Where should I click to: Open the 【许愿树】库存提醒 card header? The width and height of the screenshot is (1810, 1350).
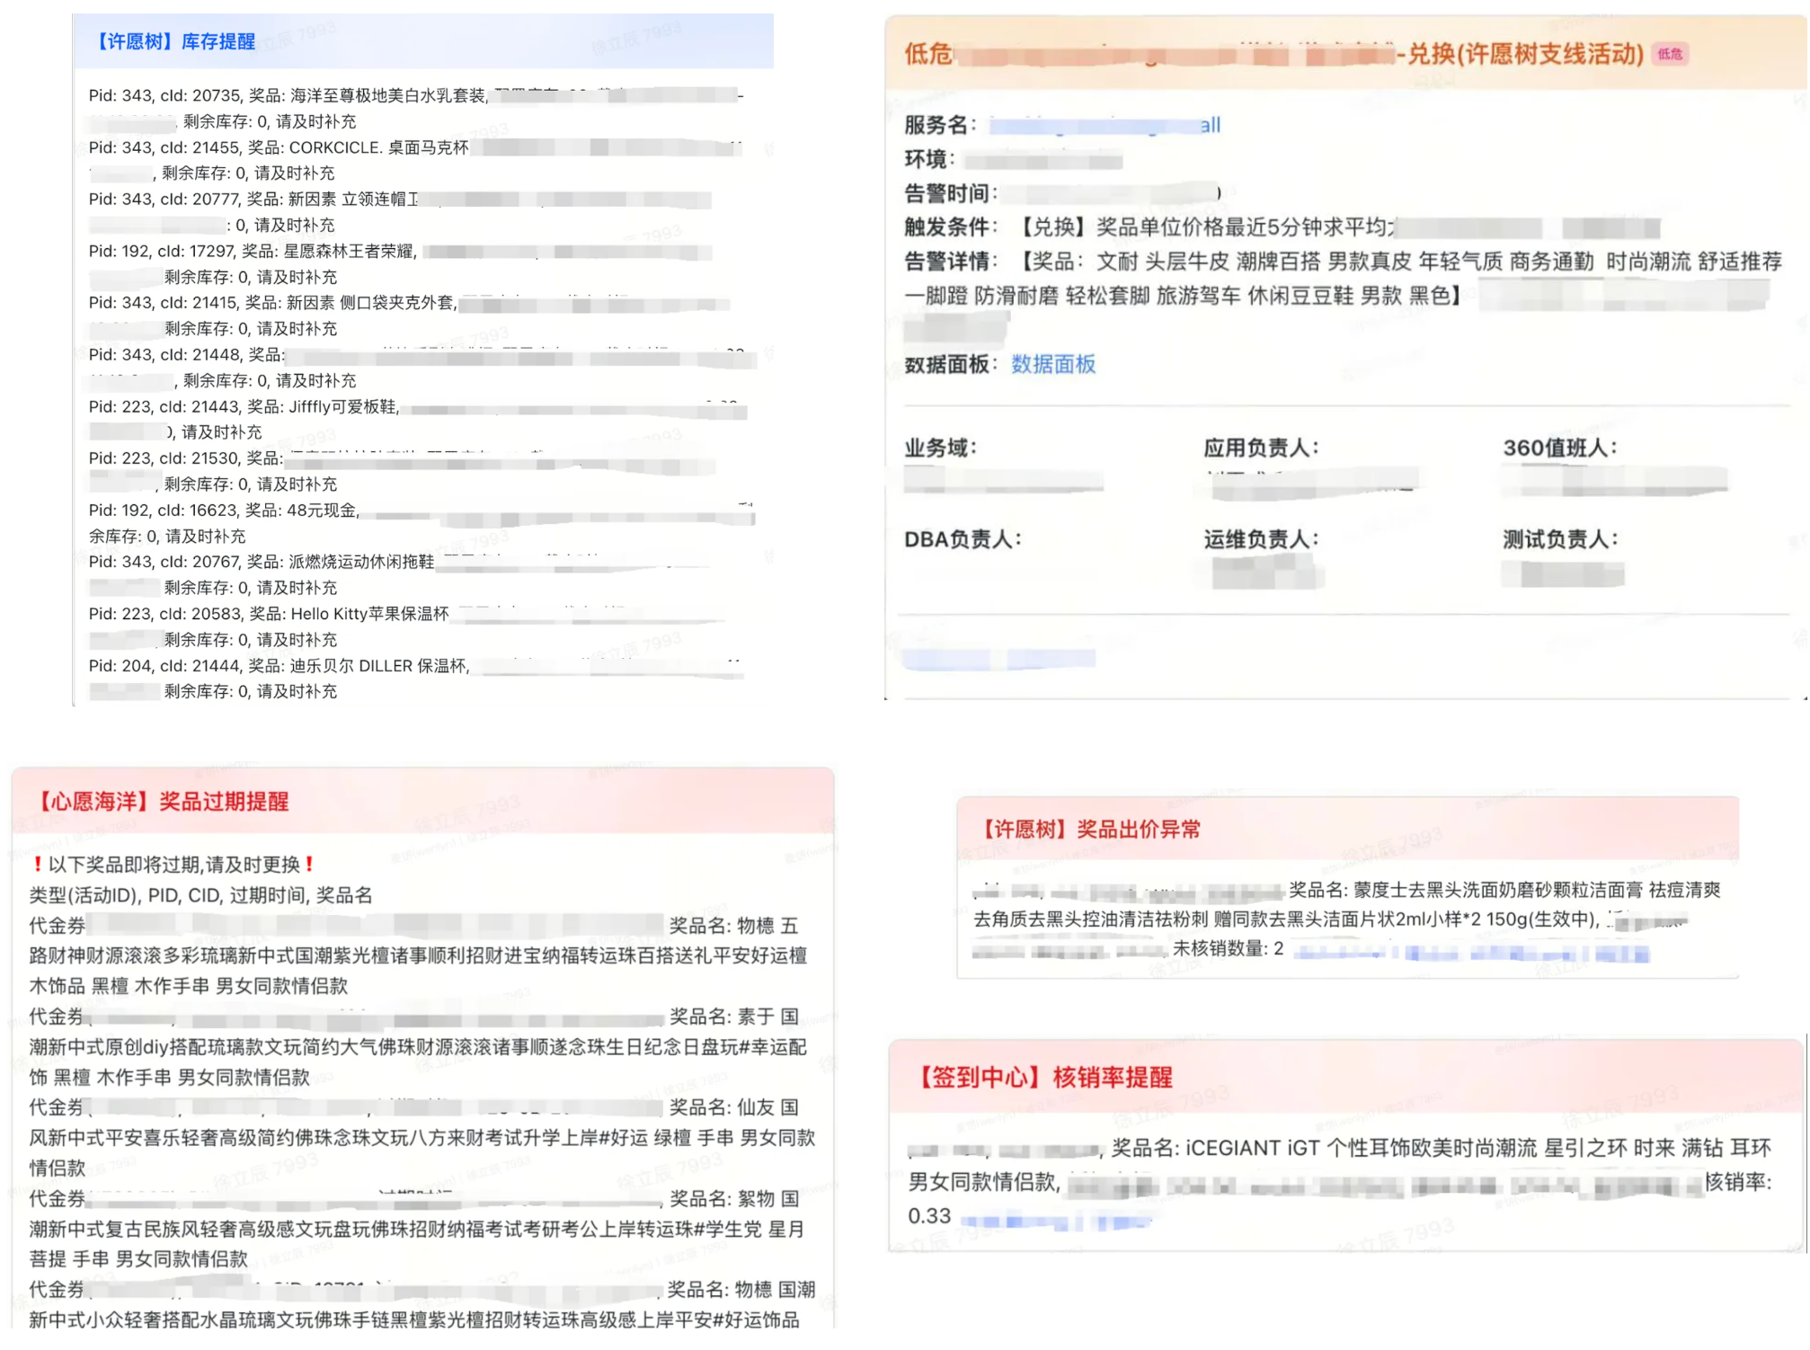[x=176, y=42]
